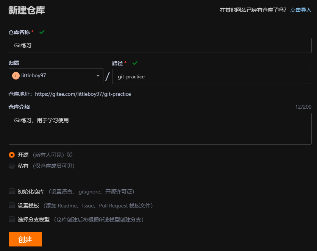Click the littleboy97 avatar icon
The image size is (317, 251).
pyautogui.click(x=16, y=76)
